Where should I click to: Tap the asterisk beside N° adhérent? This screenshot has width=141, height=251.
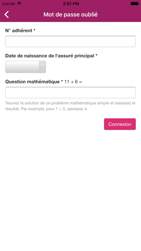point(34,30)
